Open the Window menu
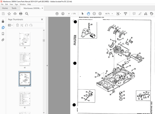The height and width of the screenshot is (114, 155). point(23,4)
